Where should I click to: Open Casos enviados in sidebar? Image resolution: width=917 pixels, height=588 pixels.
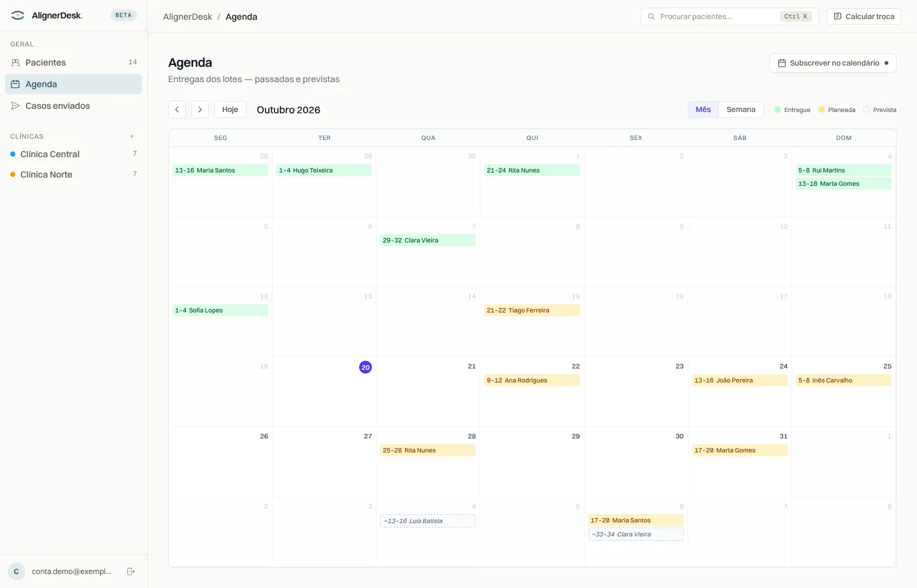73,106
